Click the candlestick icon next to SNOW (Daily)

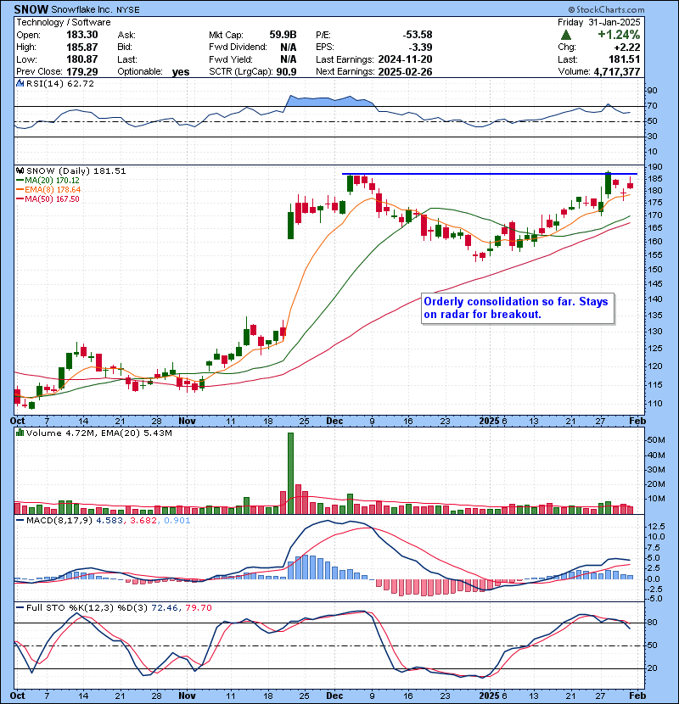pos(20,170)
